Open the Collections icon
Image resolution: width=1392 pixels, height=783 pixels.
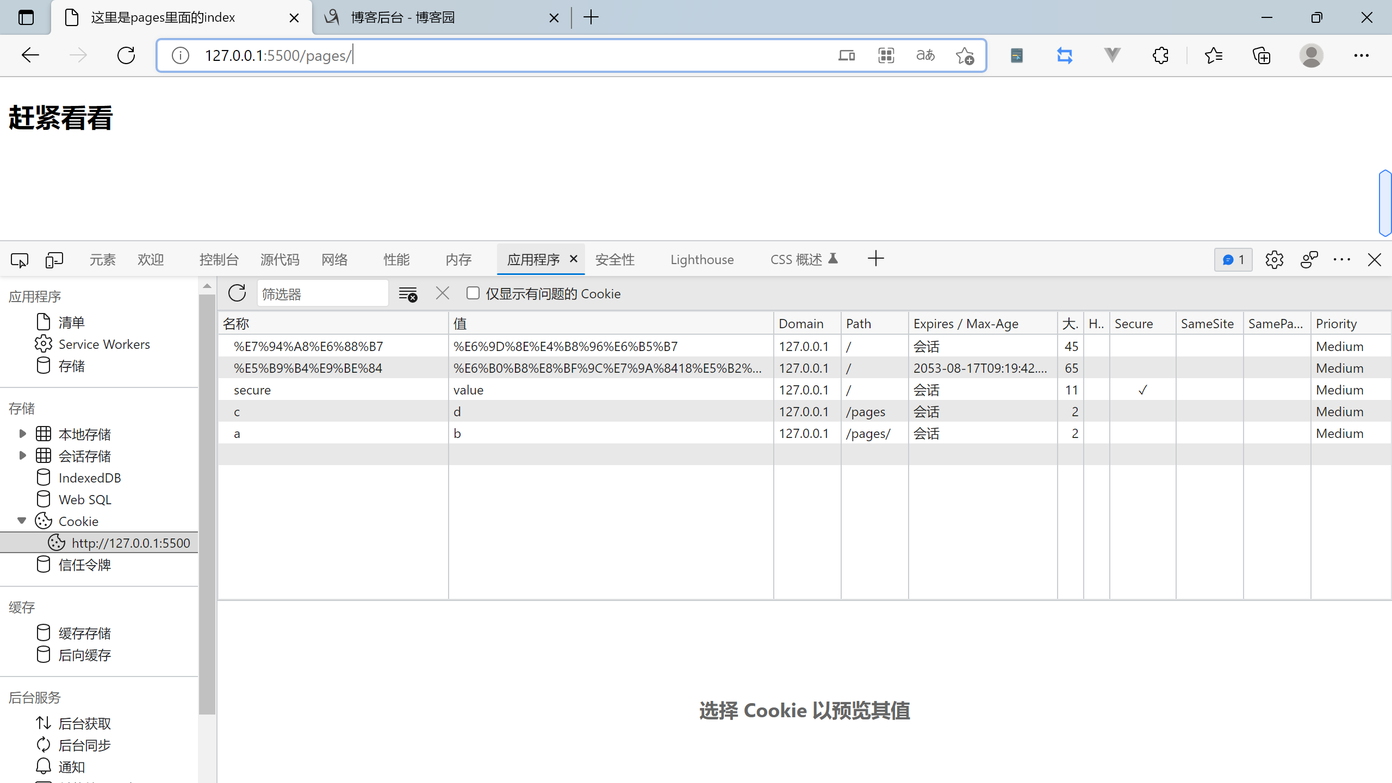click(1261, 55)
